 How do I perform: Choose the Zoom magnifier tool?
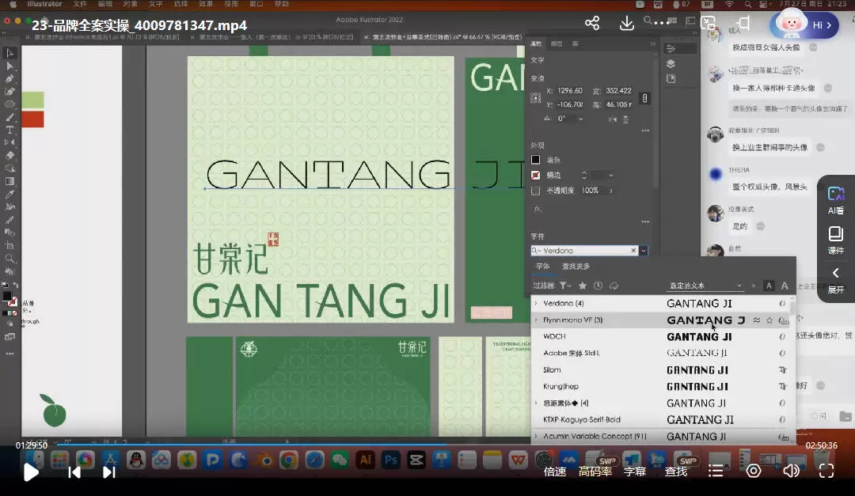pyautogui.click(x=9, y=259)
